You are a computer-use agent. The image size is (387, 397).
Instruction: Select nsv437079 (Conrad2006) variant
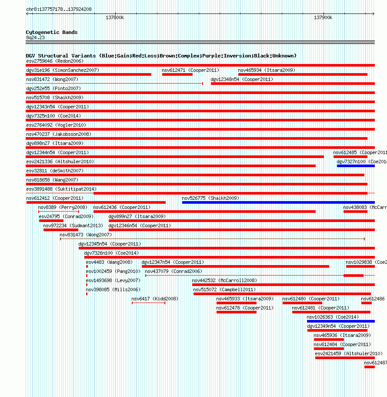[173, 271]
